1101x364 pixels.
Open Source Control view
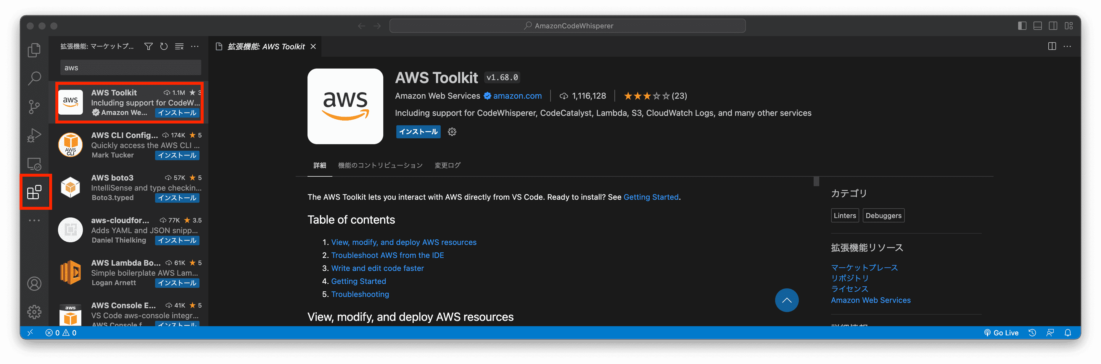[34, 107]
